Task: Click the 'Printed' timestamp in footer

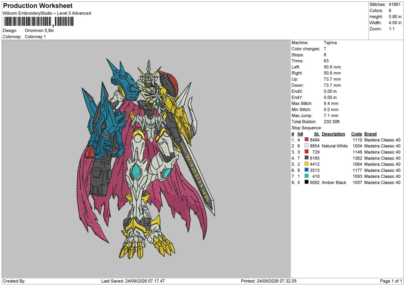Action: 269,281
